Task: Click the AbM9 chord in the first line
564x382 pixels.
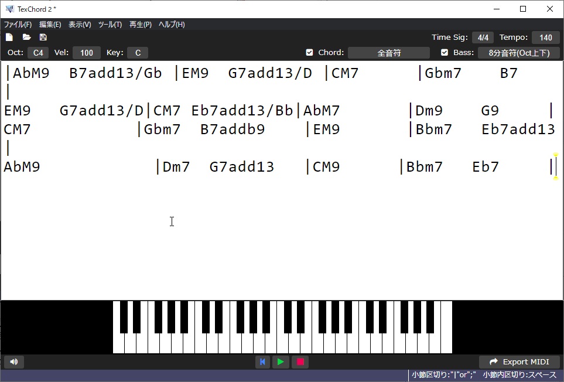Action: click(x=31, y=73)
